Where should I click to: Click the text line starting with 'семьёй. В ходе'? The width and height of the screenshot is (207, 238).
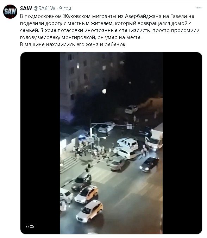[x=110, y=30]
